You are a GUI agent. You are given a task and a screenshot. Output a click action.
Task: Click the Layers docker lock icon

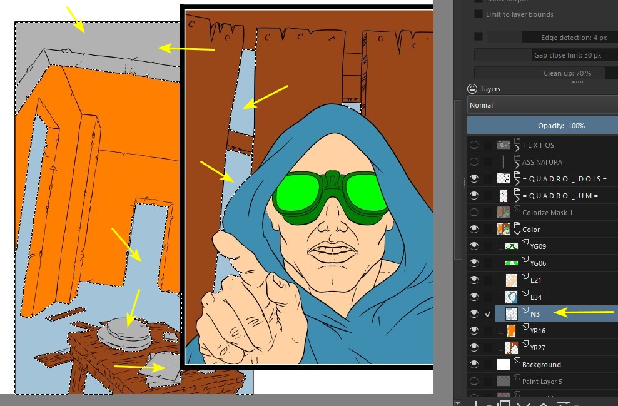tap(472, 89)
